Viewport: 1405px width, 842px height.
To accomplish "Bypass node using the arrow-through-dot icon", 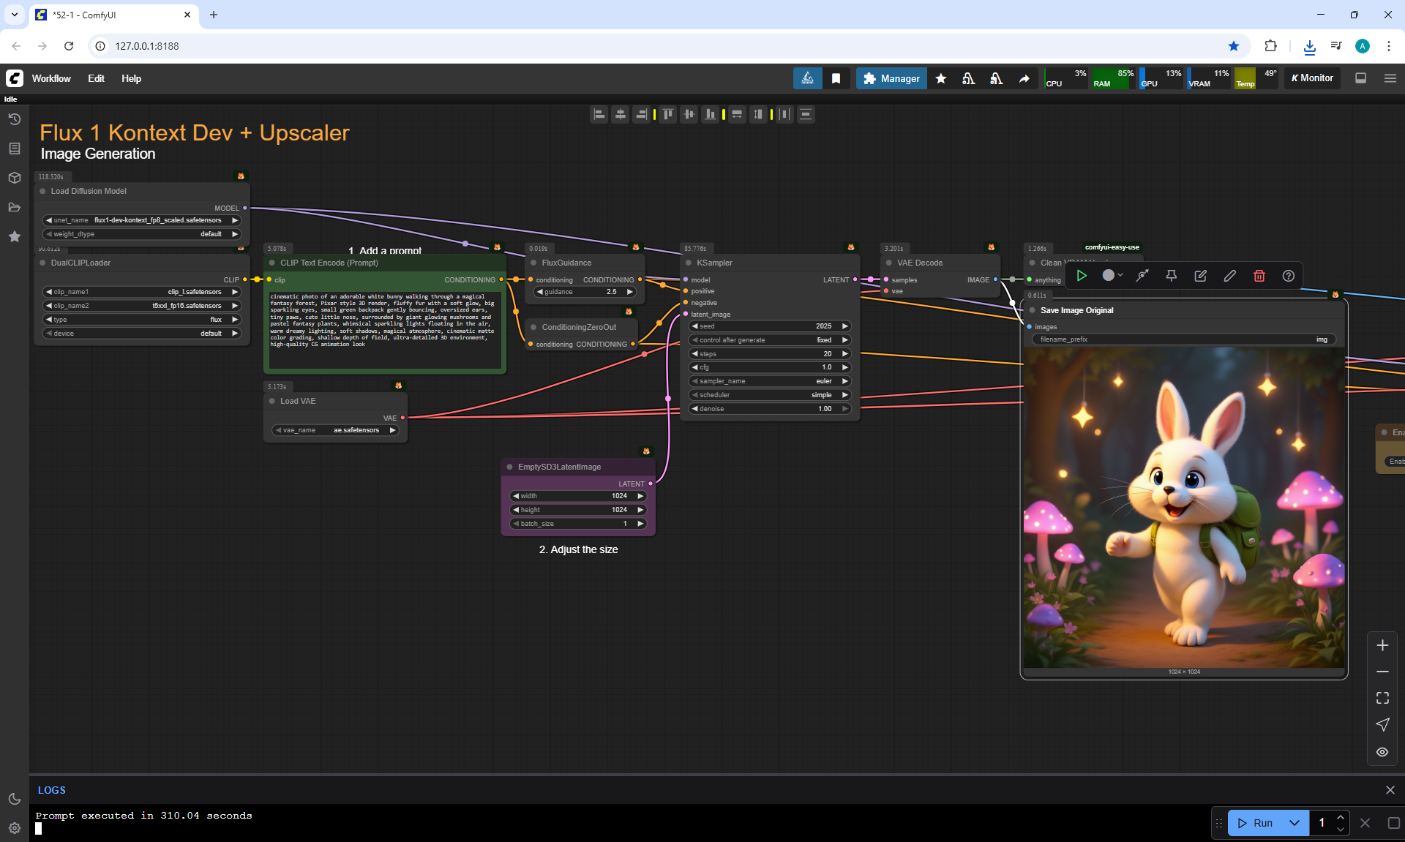I will tap(1142, 276).
